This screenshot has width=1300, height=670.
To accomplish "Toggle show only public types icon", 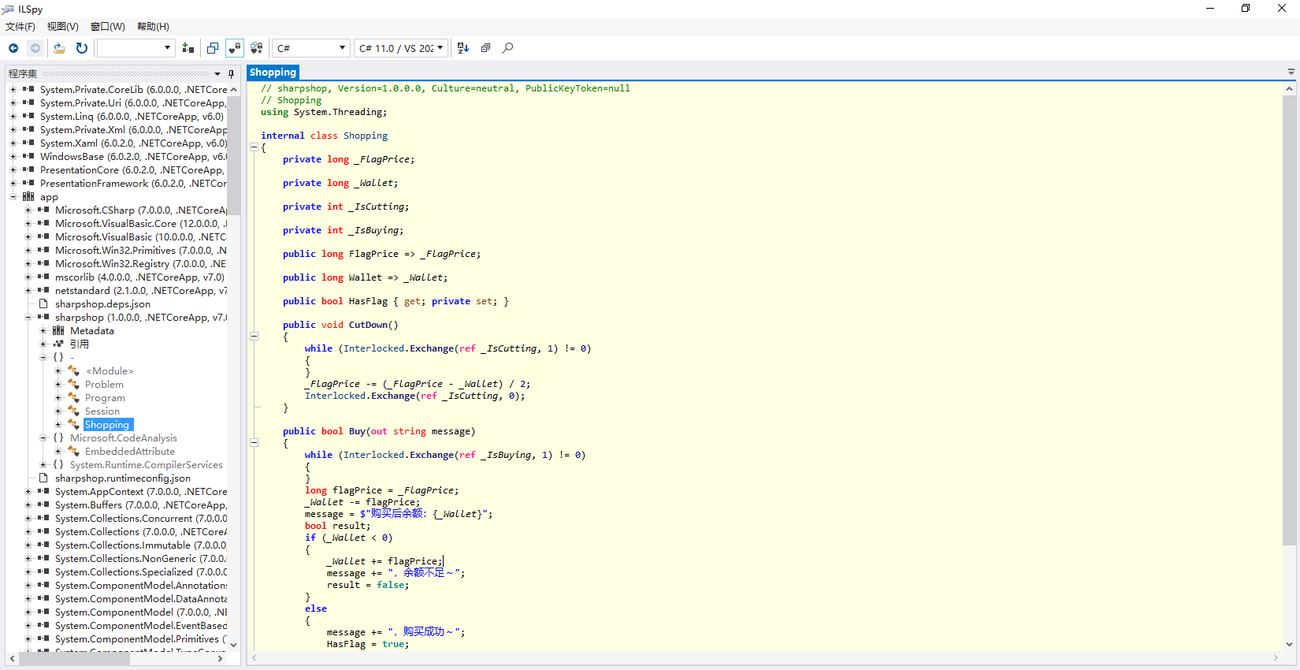I will tap(213, 48).
